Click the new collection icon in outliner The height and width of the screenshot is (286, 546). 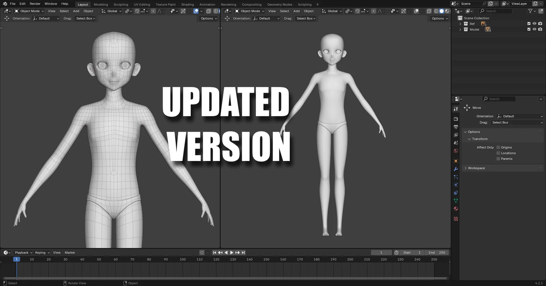(541, 11)
